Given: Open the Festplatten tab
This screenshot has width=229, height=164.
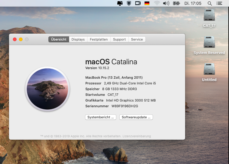Looking at the screenshot, I should (x=99, y=39).
